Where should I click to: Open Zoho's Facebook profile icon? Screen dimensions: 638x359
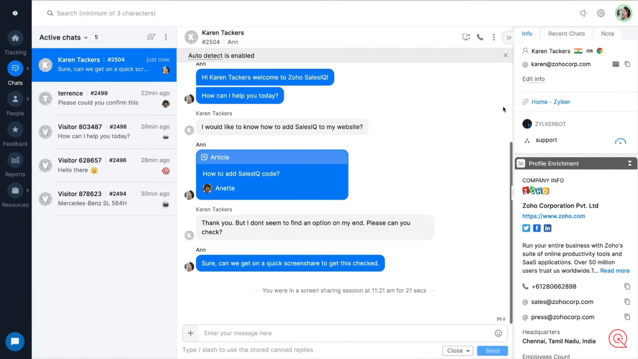pos(537,228)
